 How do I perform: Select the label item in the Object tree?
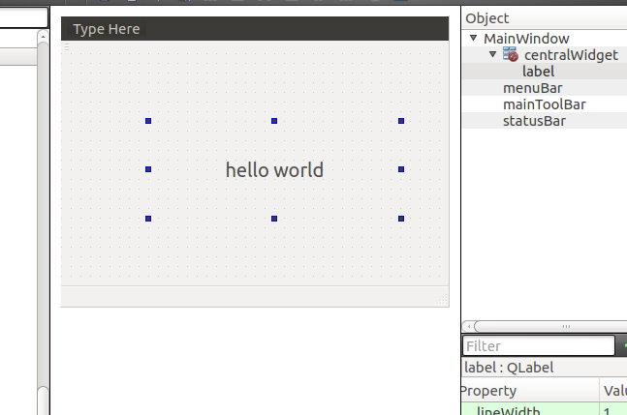(538, 72)
